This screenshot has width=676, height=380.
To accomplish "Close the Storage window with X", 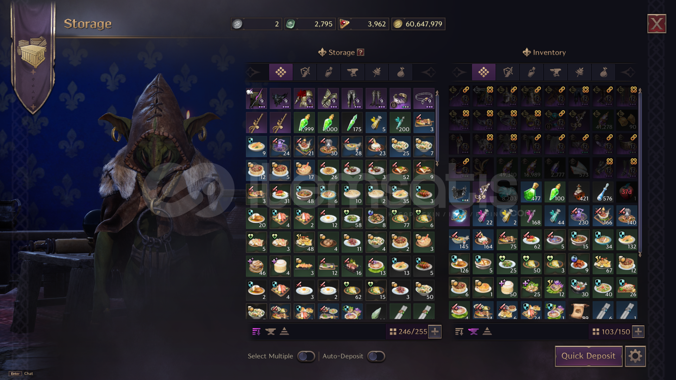I will pos(657,24).
